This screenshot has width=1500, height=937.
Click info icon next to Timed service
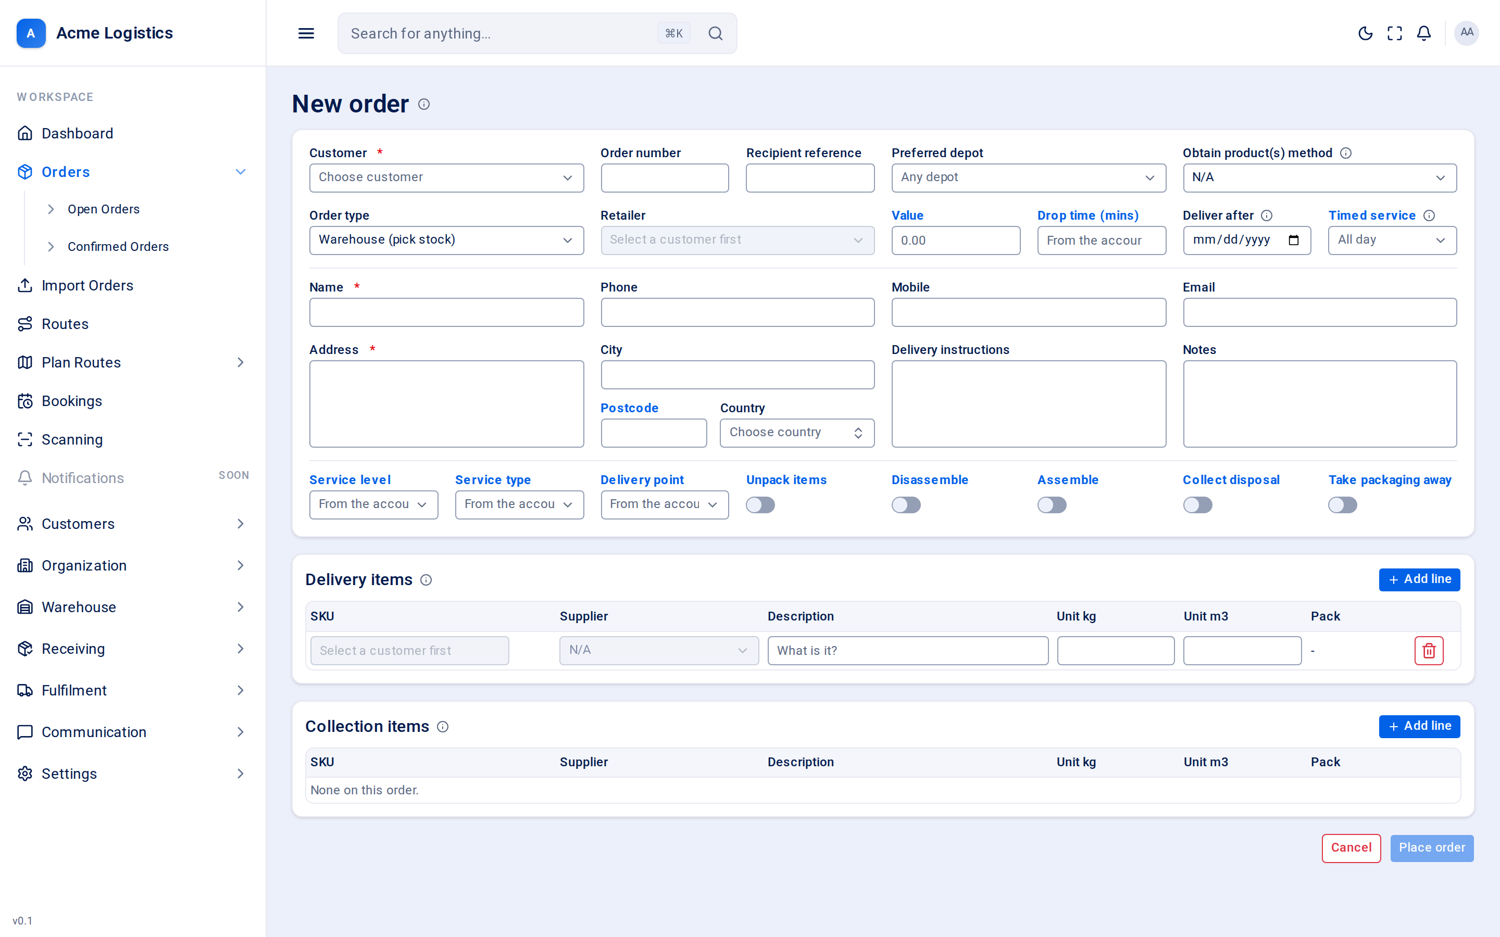[x=1429, y=216]
